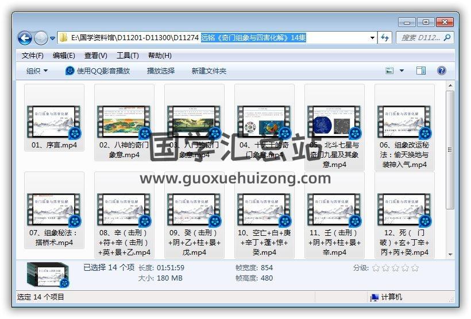Set rating with the fifth star
Screen dimensions: 471x319
coord(415,268)
